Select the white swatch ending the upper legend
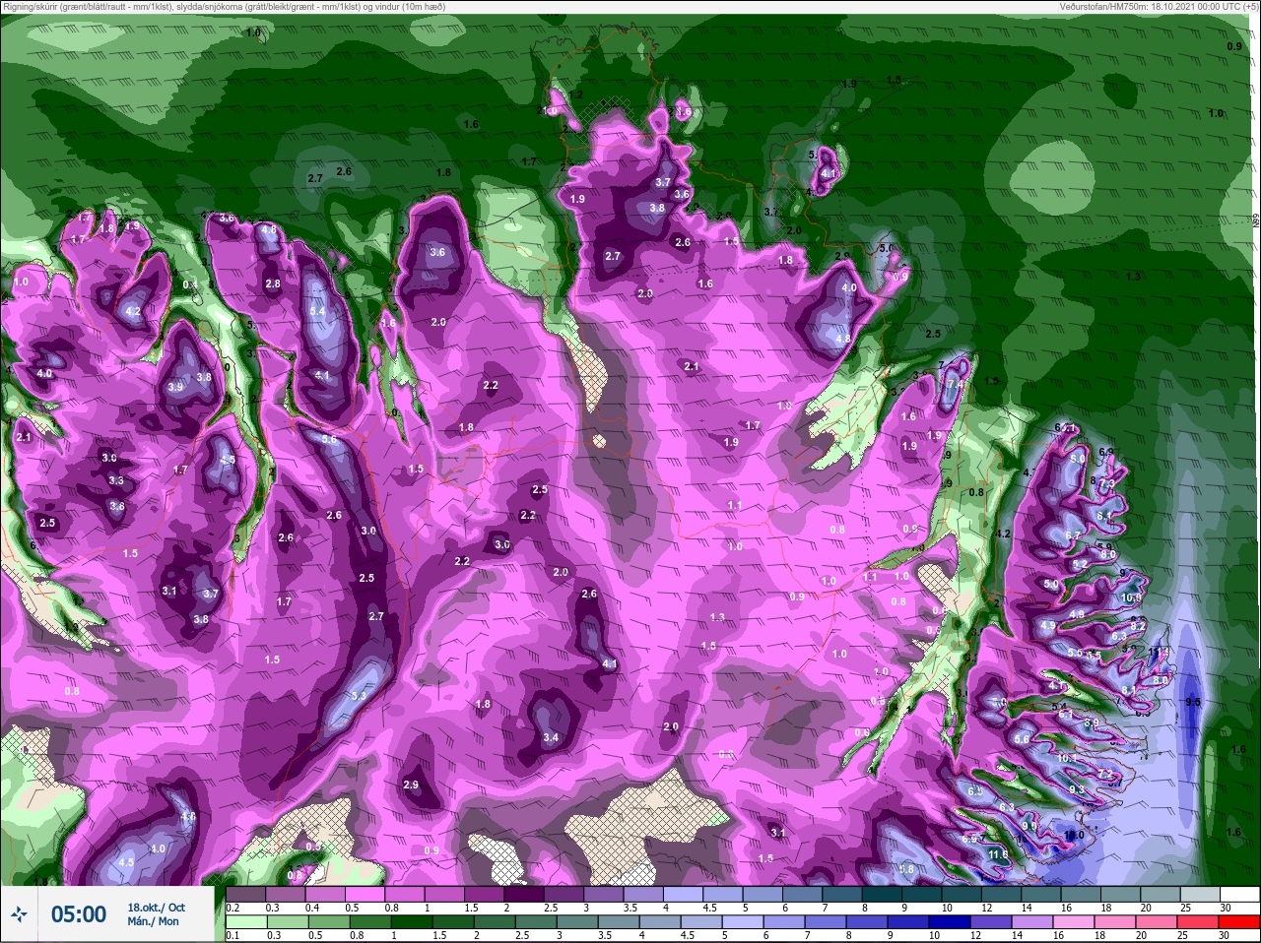The image size is (1261, 943). [x=1238, y=895]
